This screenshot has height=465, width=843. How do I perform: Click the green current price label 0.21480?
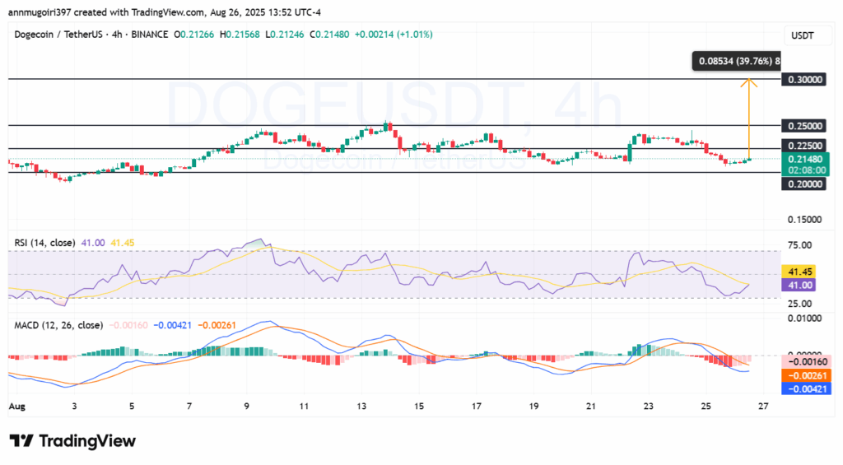click(805, 159)
